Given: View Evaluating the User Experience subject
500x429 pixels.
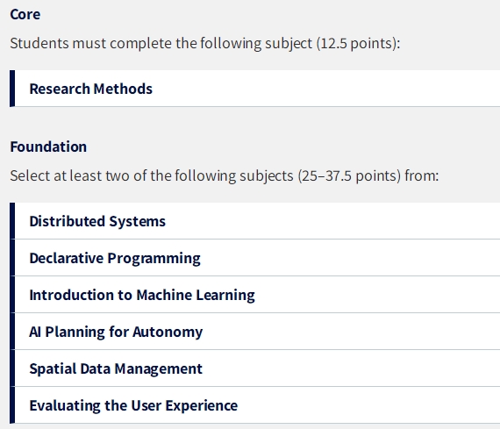Looking at the screenshot, I should [133, 405].
